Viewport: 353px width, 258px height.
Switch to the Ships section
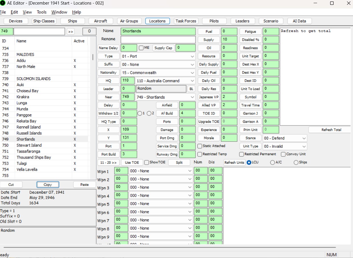pyautogui.click(x=72, y=21)
